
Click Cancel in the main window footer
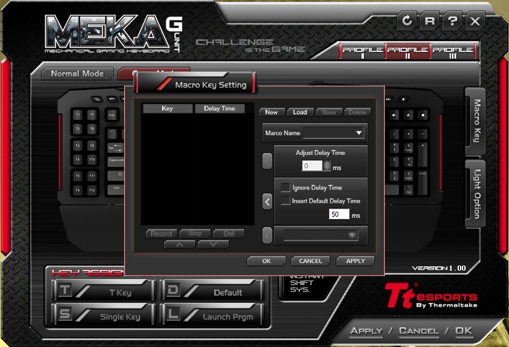tap(418, 331)
